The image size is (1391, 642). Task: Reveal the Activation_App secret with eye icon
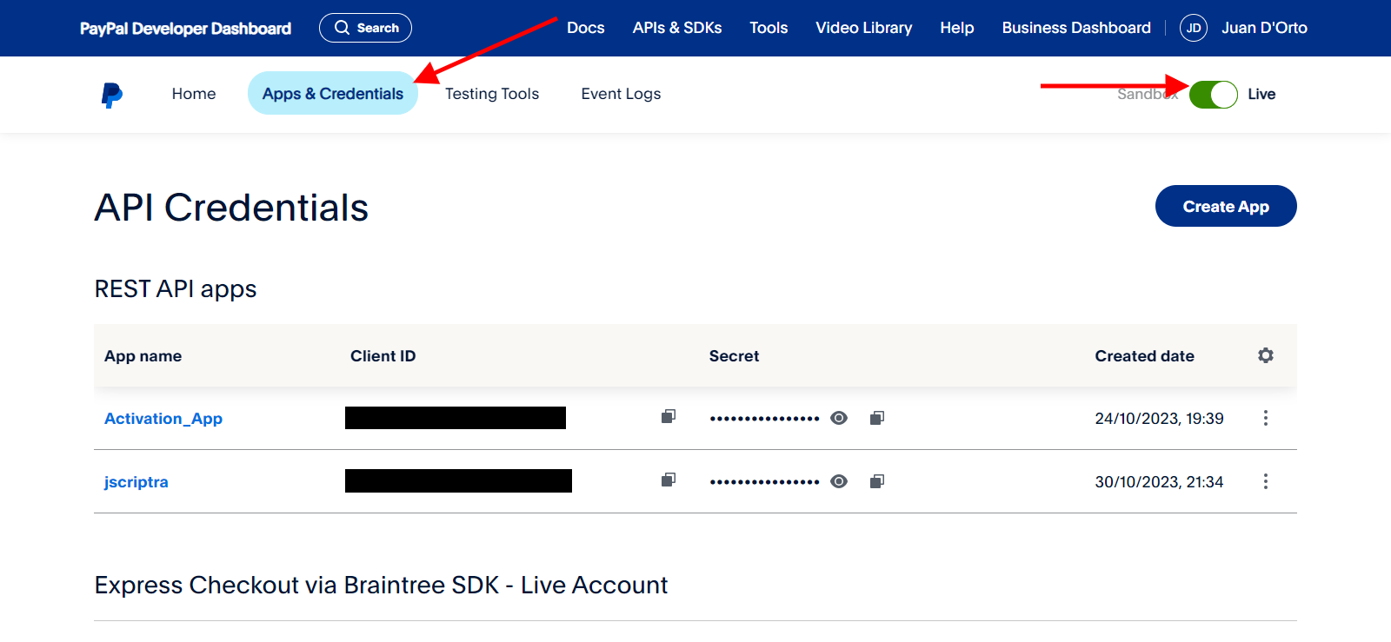(x=838, y=418)
